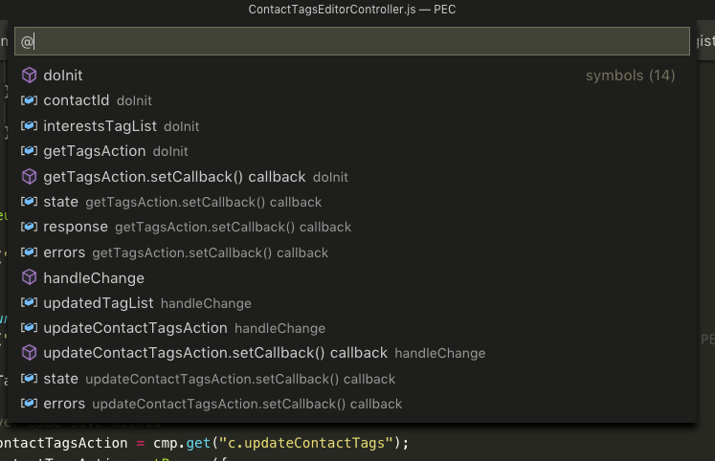Click variable icon of errors in getTagsAction callback

(29, 252)
